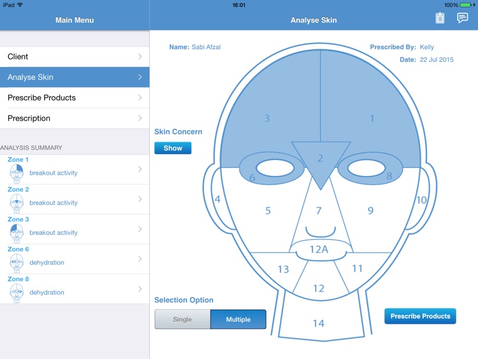Open the Prescription menu item

(75, 118)
